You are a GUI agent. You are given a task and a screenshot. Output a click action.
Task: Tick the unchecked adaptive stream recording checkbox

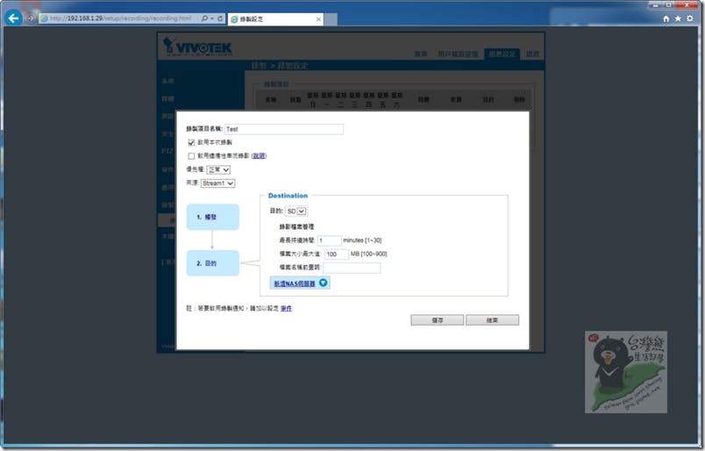tap(191, 156)
